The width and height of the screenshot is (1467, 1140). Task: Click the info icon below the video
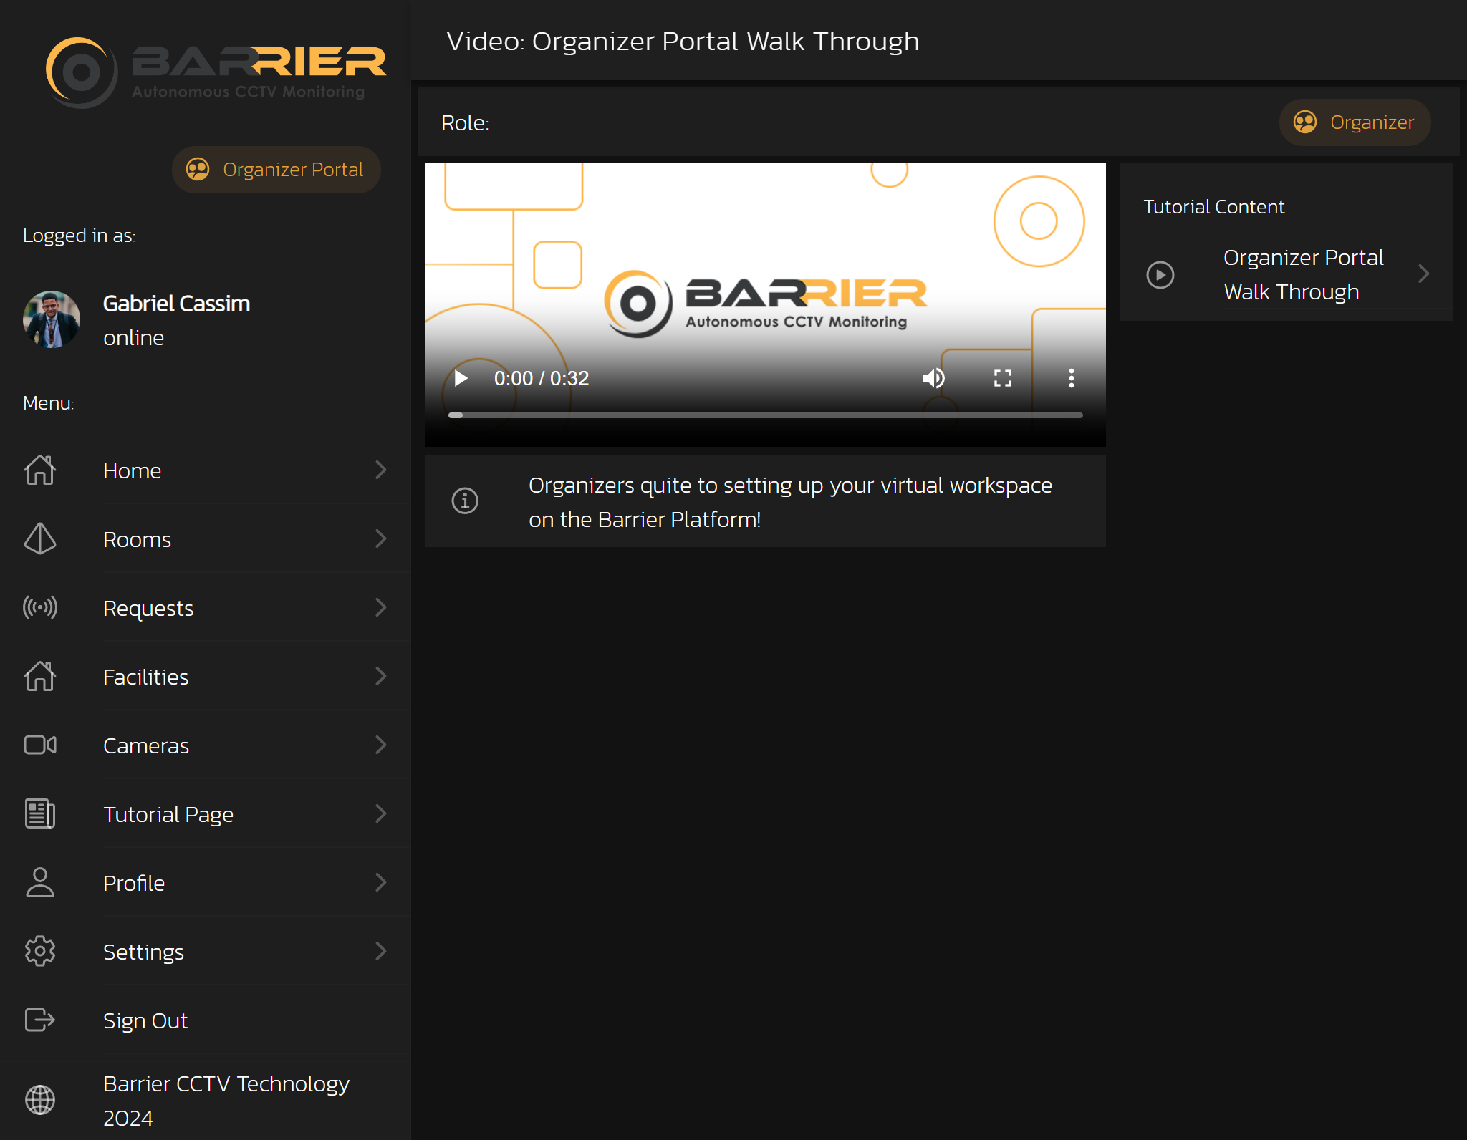[465, 501]
